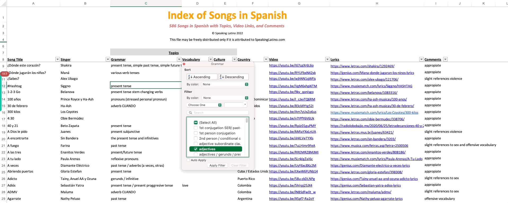The height and width of the screenshot is (203, 508).
Task: Check 1st conjugation SER/ past- option
Action: (196, 128)
